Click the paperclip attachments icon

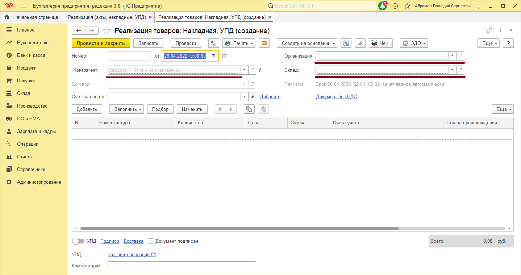(360, 43)
